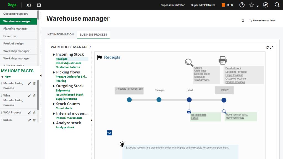Collapse the Picking flows group
Viewport: 283px width, 159px height.
coord(54,73)
